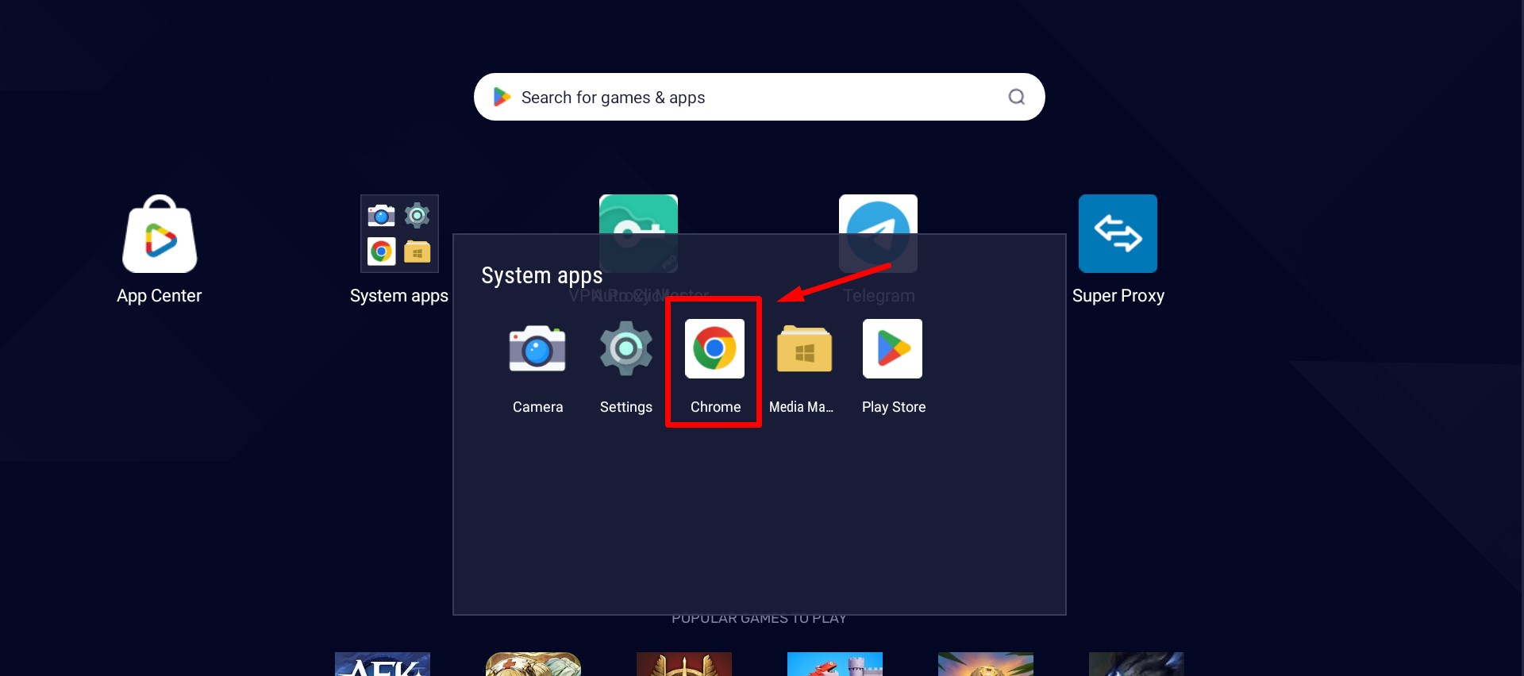Image resolution: width=1524 pixels, height=676 pixels.
Task: Open the Settings gear app
Action: (626, 349)
